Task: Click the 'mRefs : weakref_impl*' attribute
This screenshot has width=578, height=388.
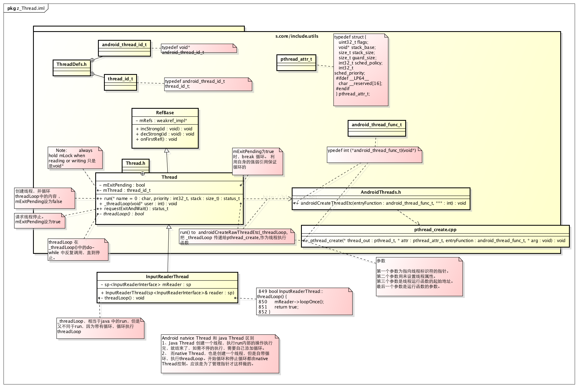Action: tap(161, 120)
